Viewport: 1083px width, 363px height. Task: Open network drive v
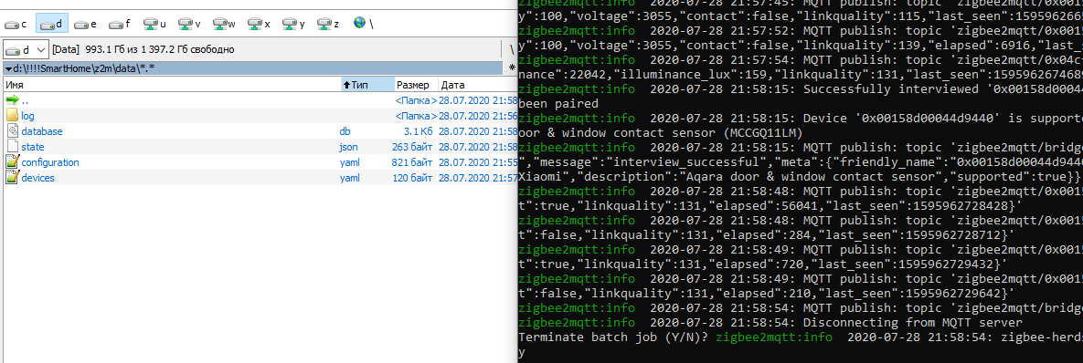pos(189,24)
